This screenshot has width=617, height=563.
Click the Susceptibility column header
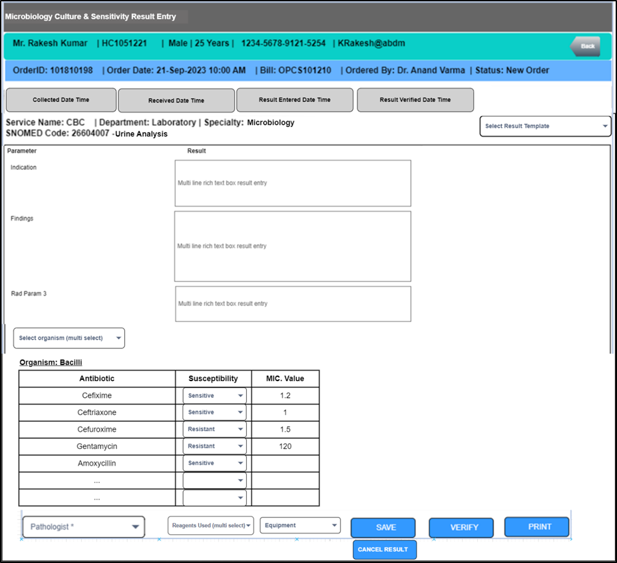tap(213, 378)
